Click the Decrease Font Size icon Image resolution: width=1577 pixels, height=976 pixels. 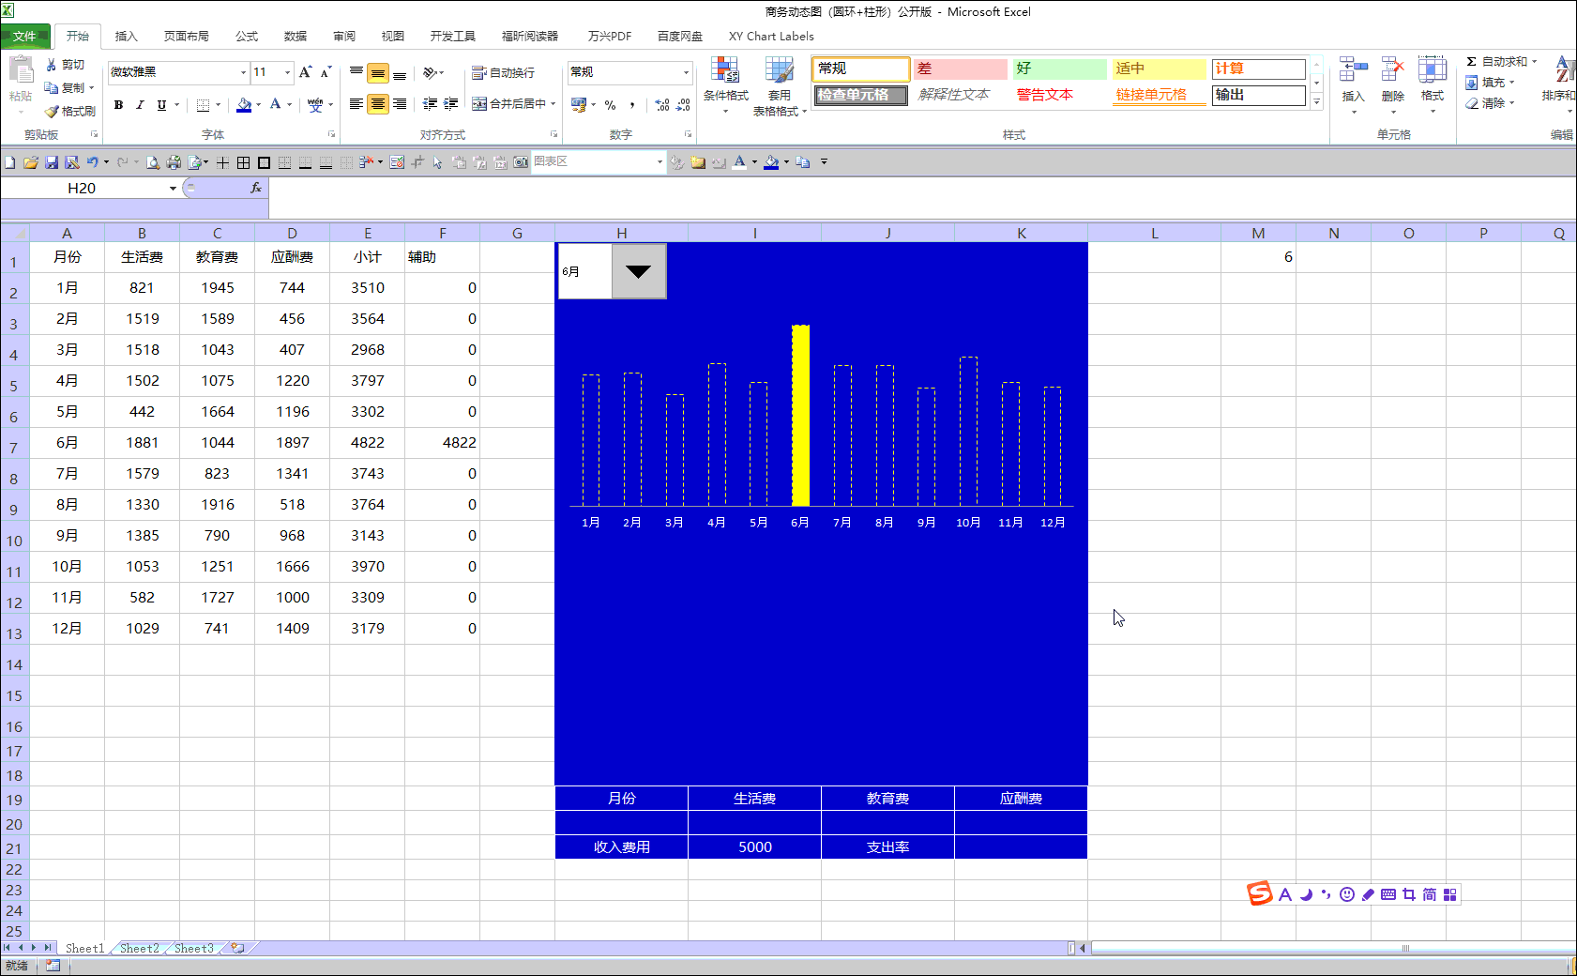tap(326, 72)
